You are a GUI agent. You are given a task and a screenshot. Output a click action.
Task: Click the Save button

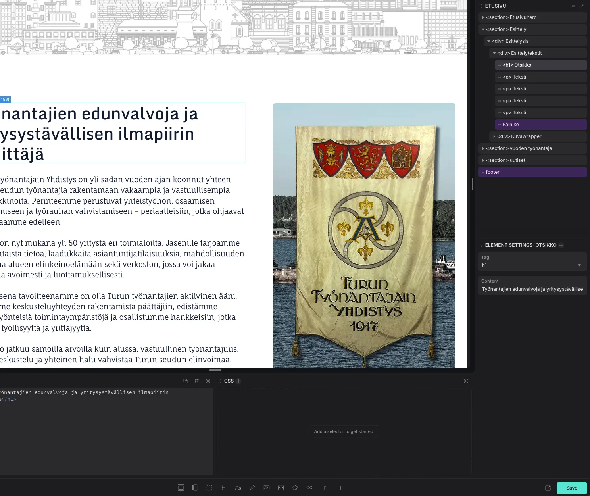tap(571, 488)
